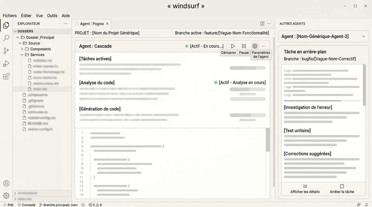Click the PROJET : [Nom du Projet Générique] label
The width and height of the screenshot is (372, 207).
click(107, 33)
